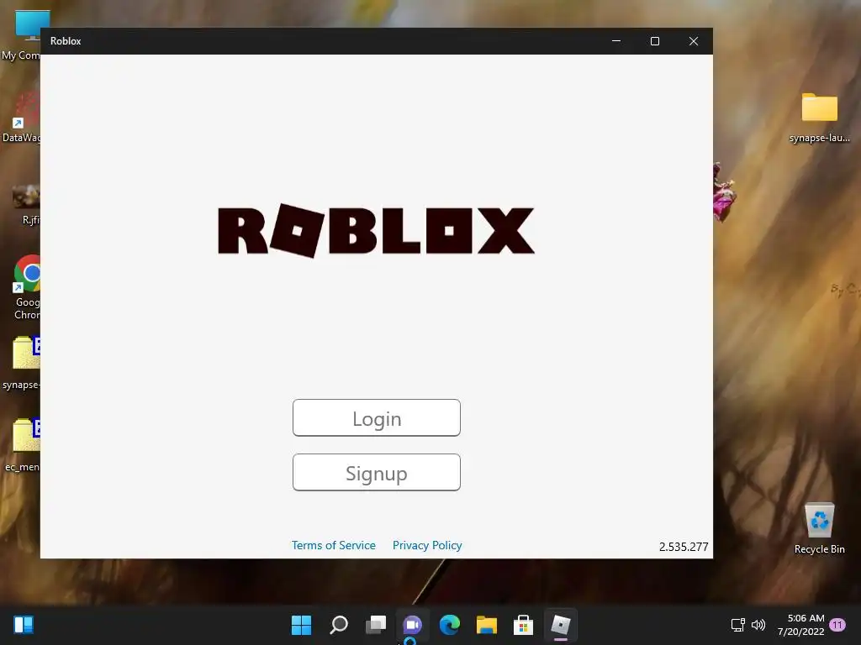Open the Widgets panel icon
The image size is (861, 645).
point(24,625)
